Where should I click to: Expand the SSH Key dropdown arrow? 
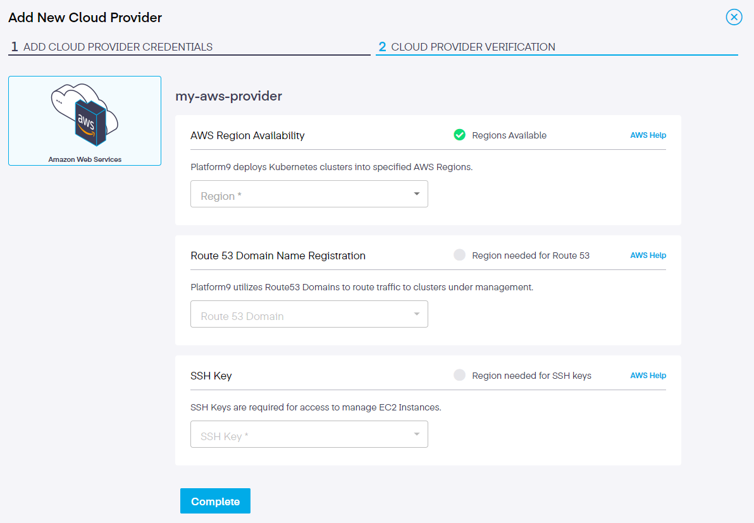tap(416, 434)
